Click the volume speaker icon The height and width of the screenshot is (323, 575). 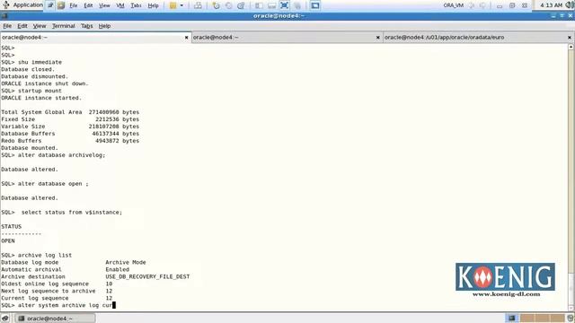pyautogui.click(x=570, y=5)
